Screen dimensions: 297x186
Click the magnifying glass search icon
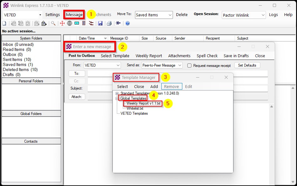coord(53,23)
